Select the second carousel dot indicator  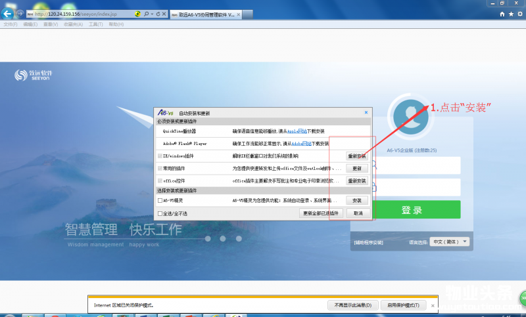point(223,239)
